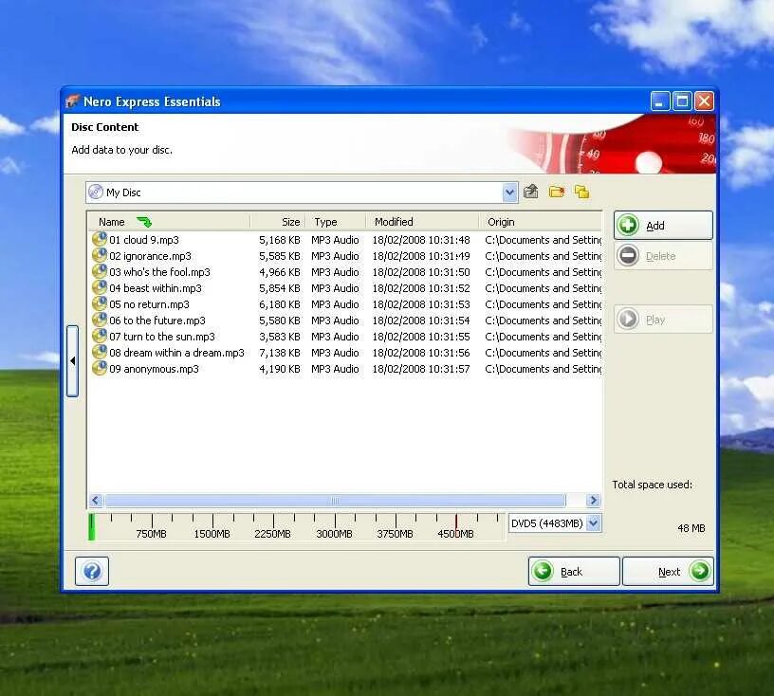Minimize the Nero Express Essentials window
Screen dimensions: 774x696
660,101
